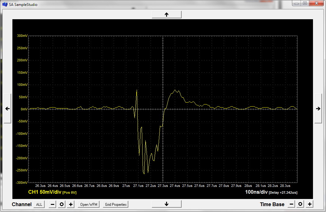Reset channel scale with the Channel circle button

click(x=62, y=204)
